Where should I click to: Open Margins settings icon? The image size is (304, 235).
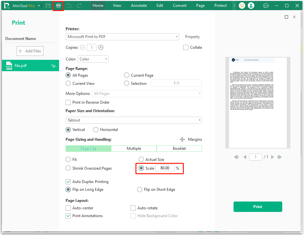click(182, 139)
